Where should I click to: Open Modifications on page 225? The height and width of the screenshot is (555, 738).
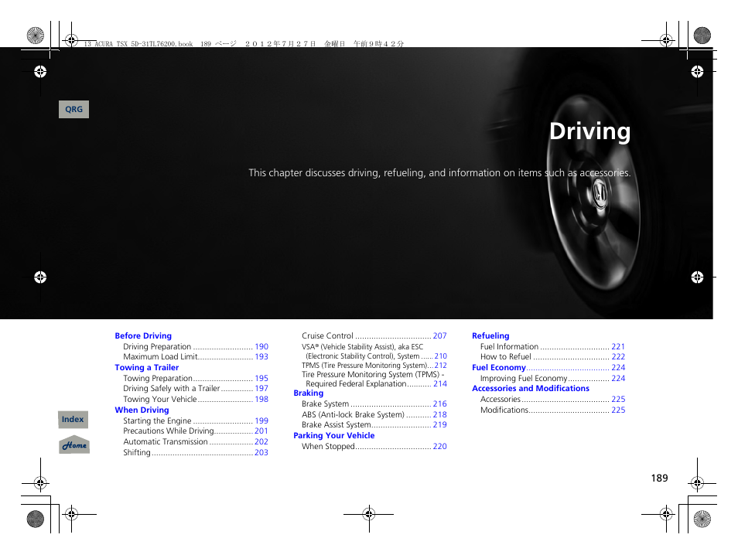coord(545,410)
